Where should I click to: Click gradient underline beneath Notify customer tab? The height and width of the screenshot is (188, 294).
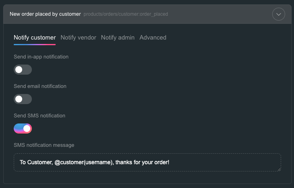(35, 44)
